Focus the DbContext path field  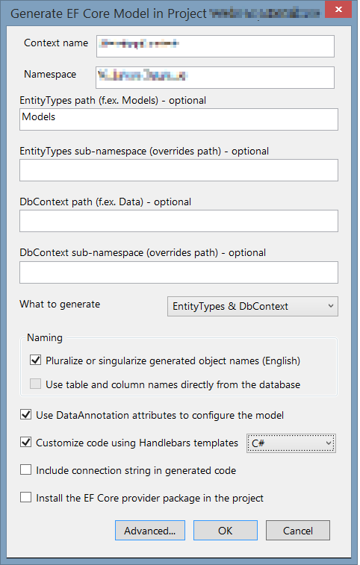pos(179,221)
